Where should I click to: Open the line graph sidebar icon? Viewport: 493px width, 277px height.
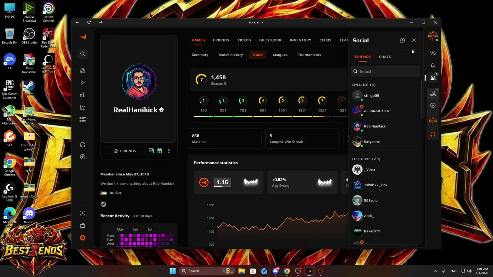coord(82,107)
